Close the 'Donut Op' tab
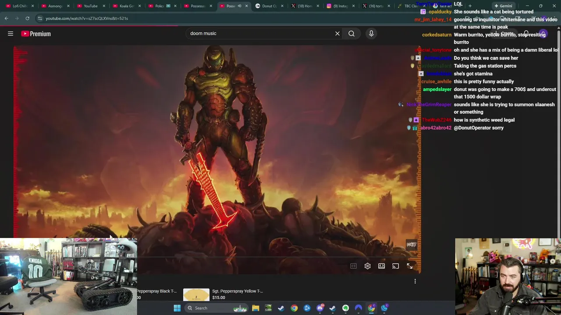 282,6
